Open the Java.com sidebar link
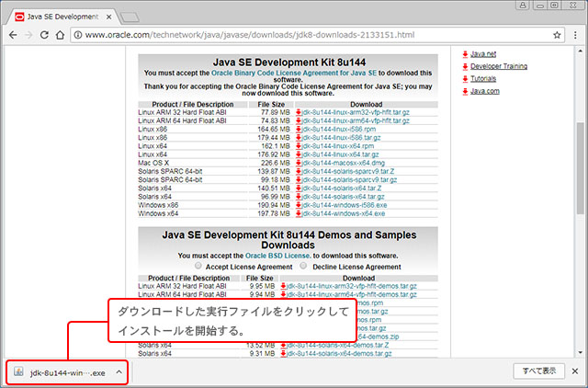The height and width of the screenshot is (388, 588). (485, 91)
